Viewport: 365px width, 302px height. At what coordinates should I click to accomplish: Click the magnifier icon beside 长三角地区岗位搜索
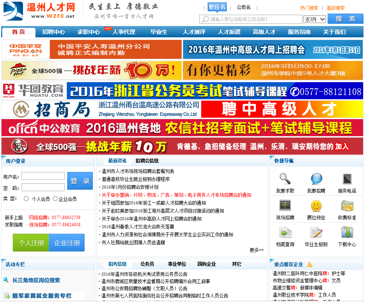6,280
